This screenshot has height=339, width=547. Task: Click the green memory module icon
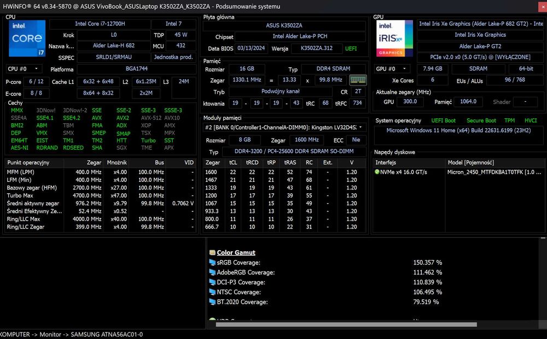pyautogui.click(x=358, y=80)
